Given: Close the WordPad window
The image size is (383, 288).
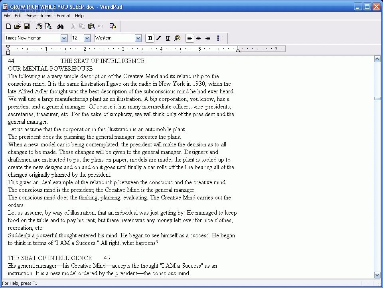Looking at the screenshot, I should pos(376,7).
